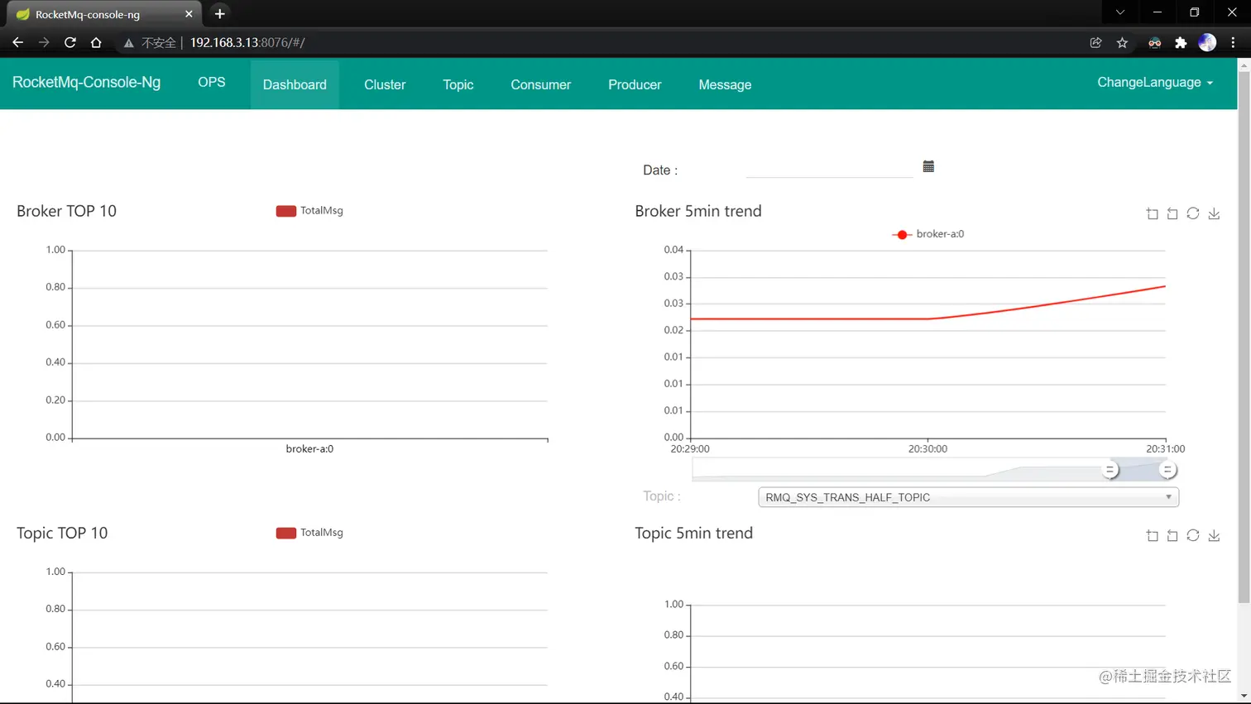Close the RocketMq-console-ng tab
This screenshot has height=704, width=1251.
tap(189, 14)
